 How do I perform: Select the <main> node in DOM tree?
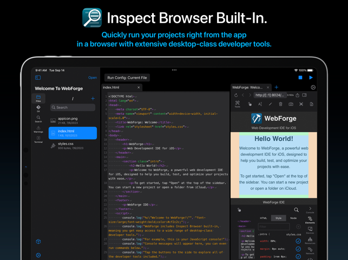point(242,226)
